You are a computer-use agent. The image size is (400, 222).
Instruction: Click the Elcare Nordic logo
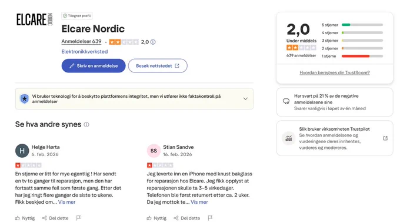34,19
